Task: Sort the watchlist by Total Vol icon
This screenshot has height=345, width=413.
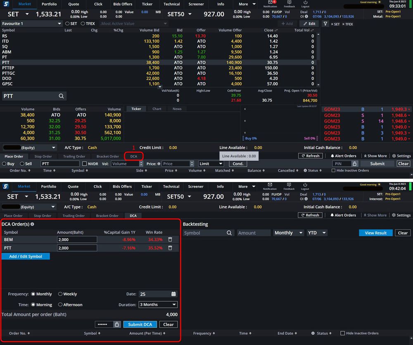Action: (x=312, y=30)
